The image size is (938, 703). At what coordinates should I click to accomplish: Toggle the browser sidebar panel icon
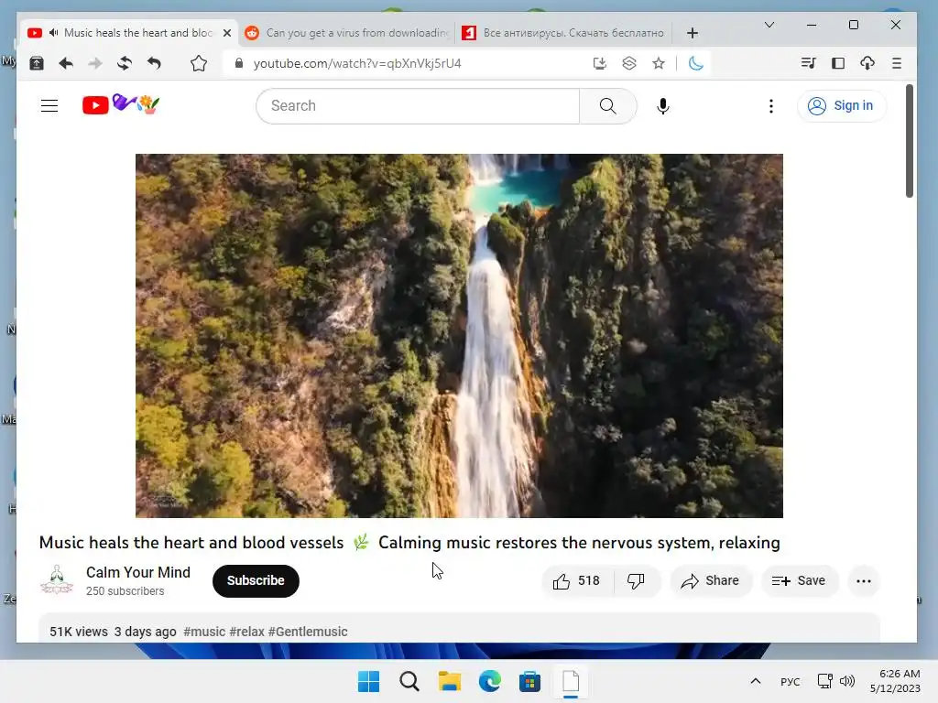click(x=838, y=63)
